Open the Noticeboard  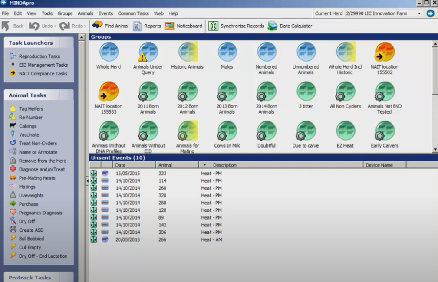click(183, 26)
